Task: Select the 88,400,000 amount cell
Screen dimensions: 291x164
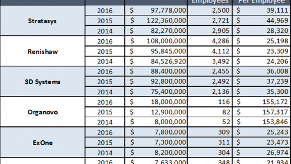Action: 156,71
